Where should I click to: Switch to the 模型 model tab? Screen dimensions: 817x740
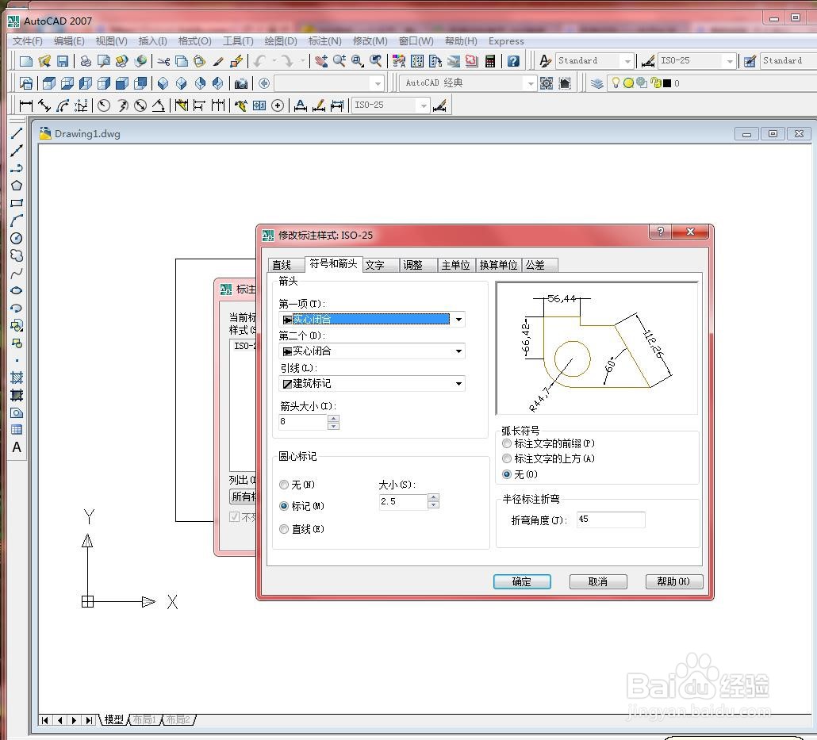pyautogui.click(x=113, y=719)
